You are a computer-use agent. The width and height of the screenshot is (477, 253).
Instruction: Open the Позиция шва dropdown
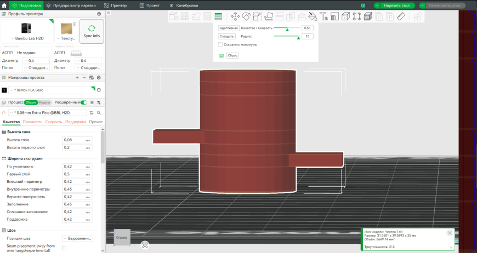click(x=77, y=238)
